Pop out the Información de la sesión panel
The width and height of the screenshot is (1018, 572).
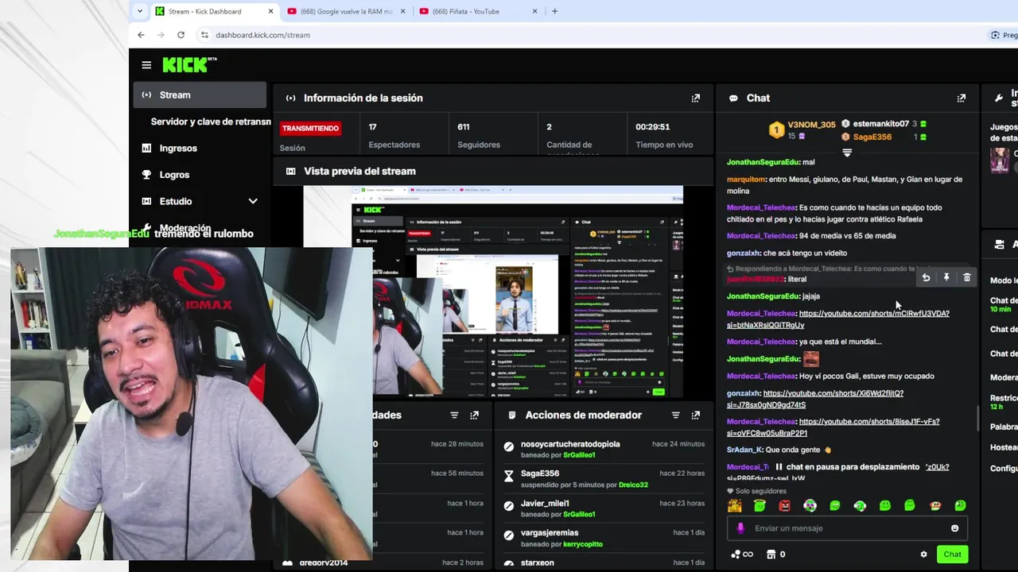[x=696, y=99]
